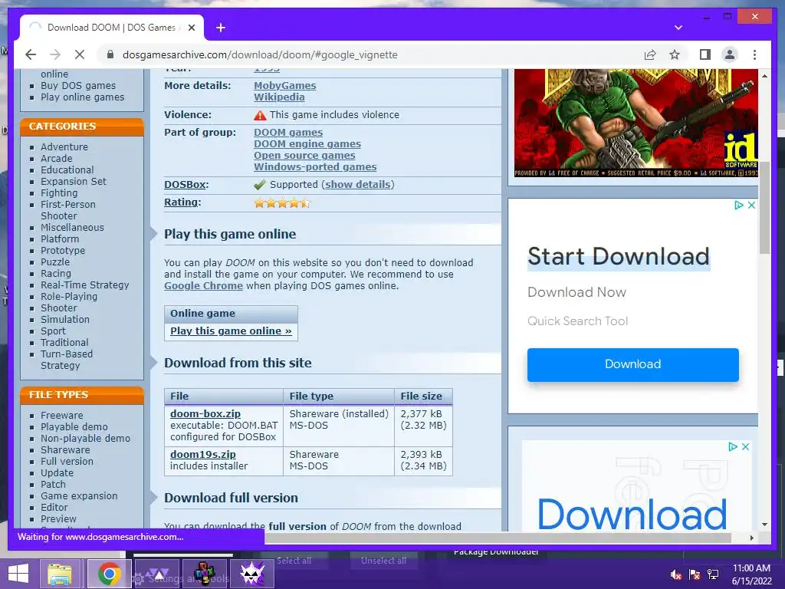Click Chrome icon in the taskbar

tap(109, 574)
